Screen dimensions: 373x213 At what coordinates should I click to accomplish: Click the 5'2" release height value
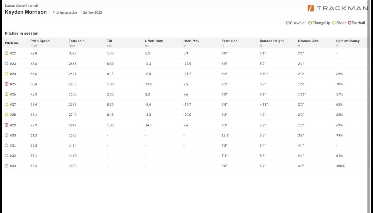263,64
